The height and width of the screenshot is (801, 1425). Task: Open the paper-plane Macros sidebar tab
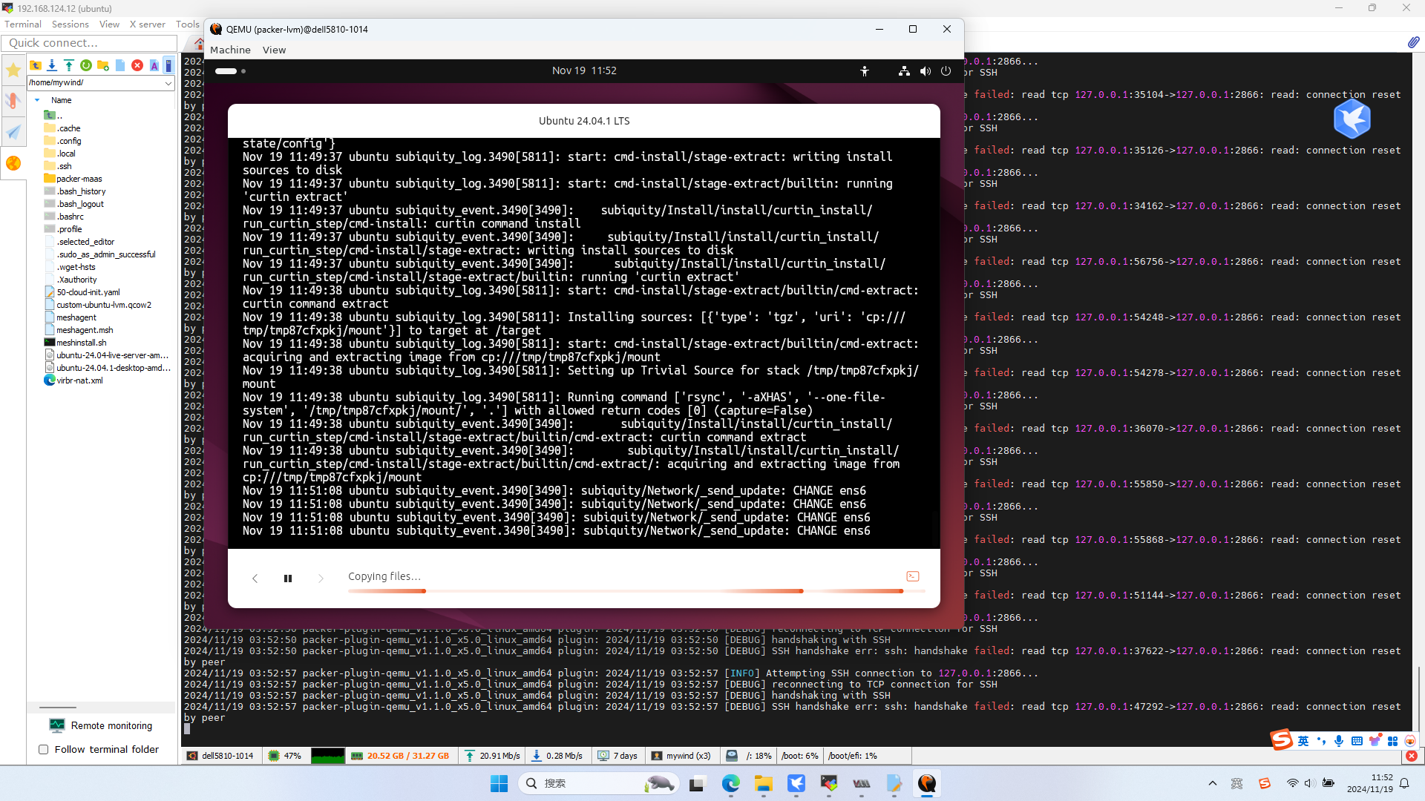point(13,132)
